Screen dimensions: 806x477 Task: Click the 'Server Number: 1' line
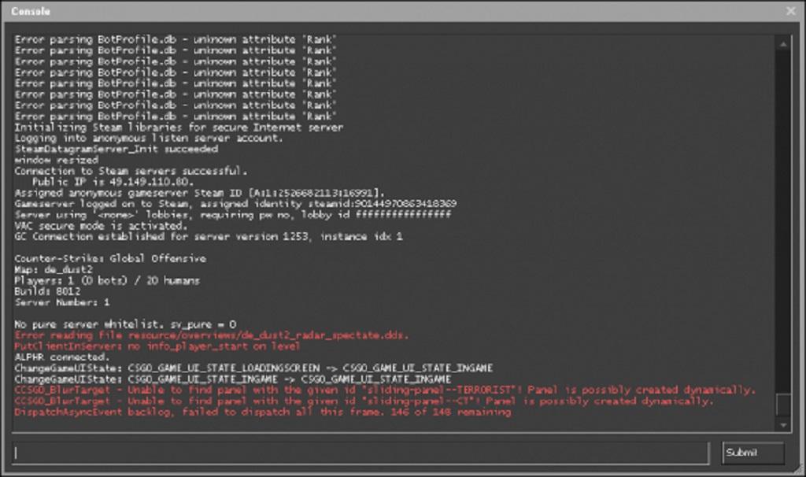click(61, 302)
